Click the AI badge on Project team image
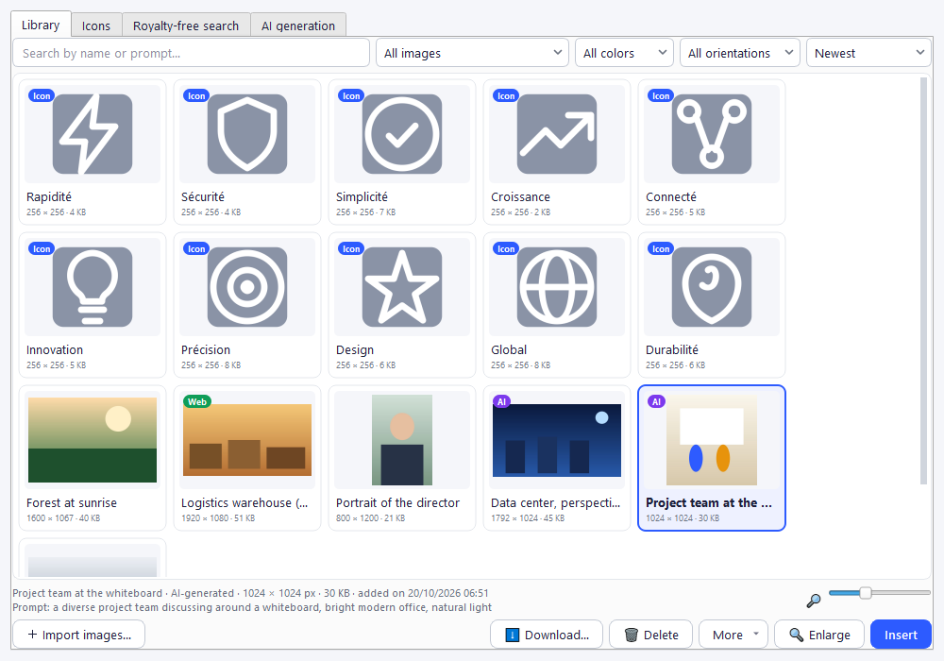The width and height of the screenshot is (944, 661). click(x=656, y=401)
